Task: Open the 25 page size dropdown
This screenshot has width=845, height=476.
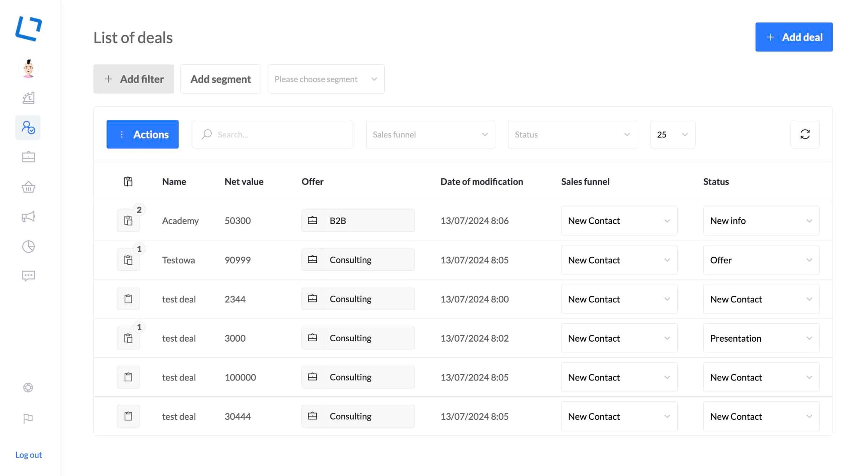Action: tap(672, 134)
